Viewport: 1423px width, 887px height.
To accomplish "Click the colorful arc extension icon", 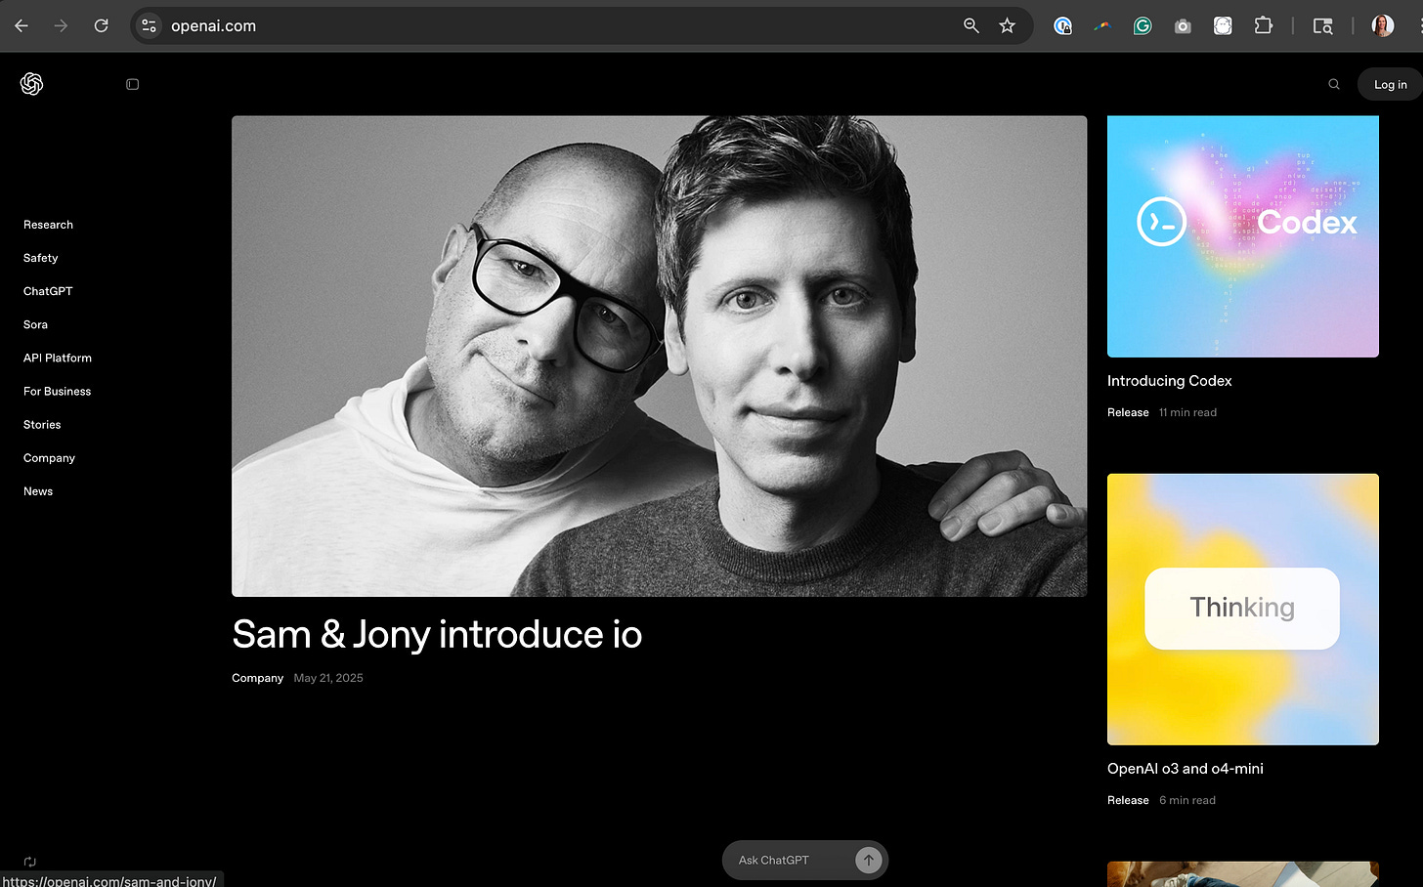I will click(x=1102, y=26).
